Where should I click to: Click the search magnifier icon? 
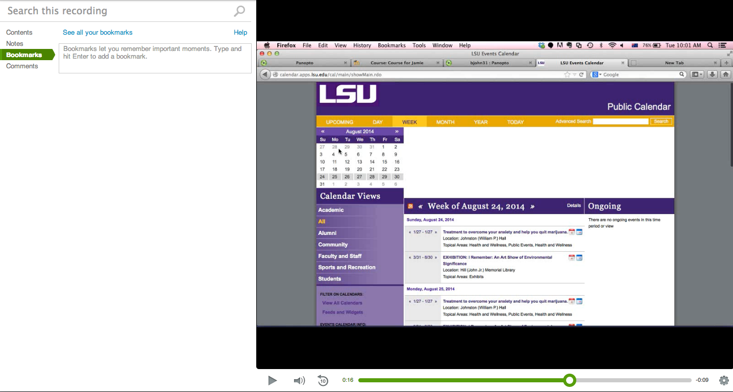coord(239,11)
